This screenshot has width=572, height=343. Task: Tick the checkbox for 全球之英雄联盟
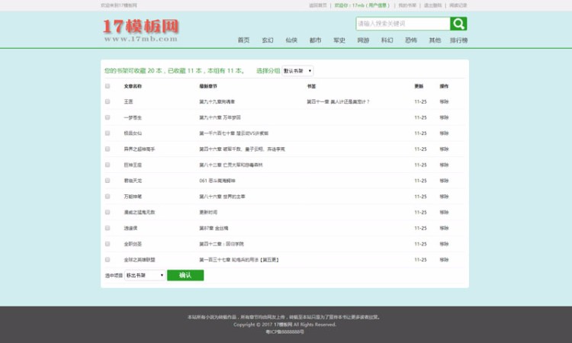pyautogui.click(x=108, y=259)
